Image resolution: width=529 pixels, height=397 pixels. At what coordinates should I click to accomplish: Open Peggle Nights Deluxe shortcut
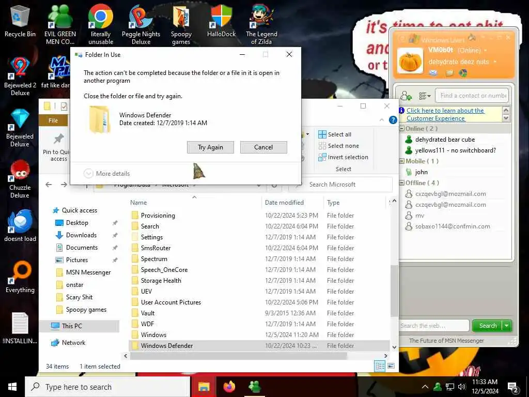[x=141, y=25]
